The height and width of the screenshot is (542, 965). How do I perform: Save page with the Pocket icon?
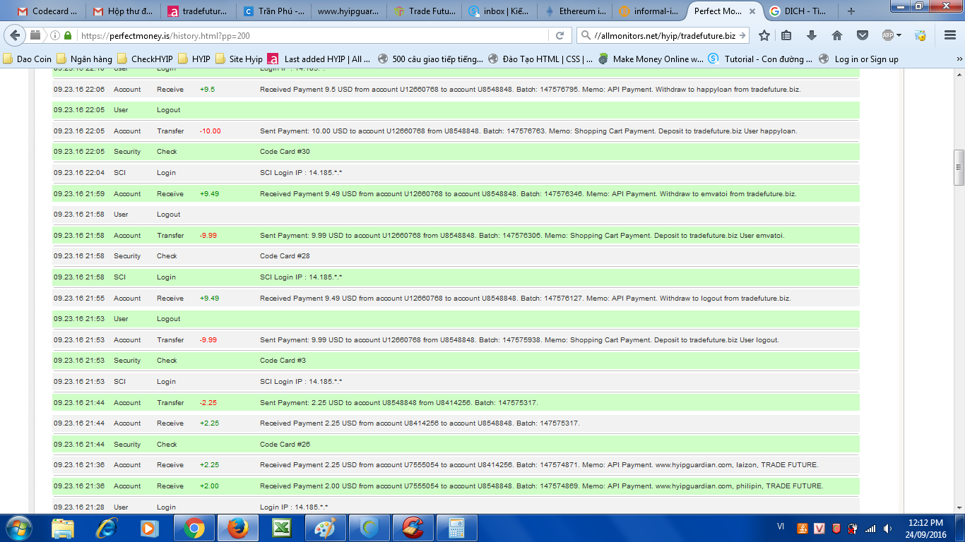[x=863, y=35]
